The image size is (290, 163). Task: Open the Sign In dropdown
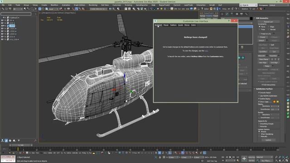tap(248, 5)
